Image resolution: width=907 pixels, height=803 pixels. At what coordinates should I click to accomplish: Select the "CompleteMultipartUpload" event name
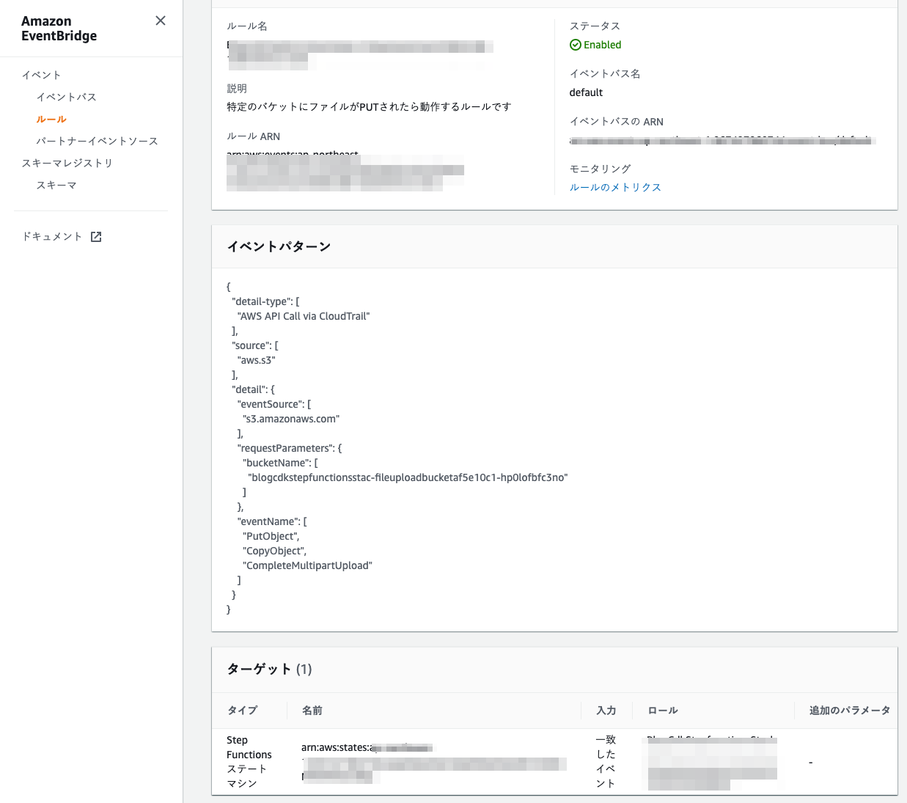coord(307,565)
